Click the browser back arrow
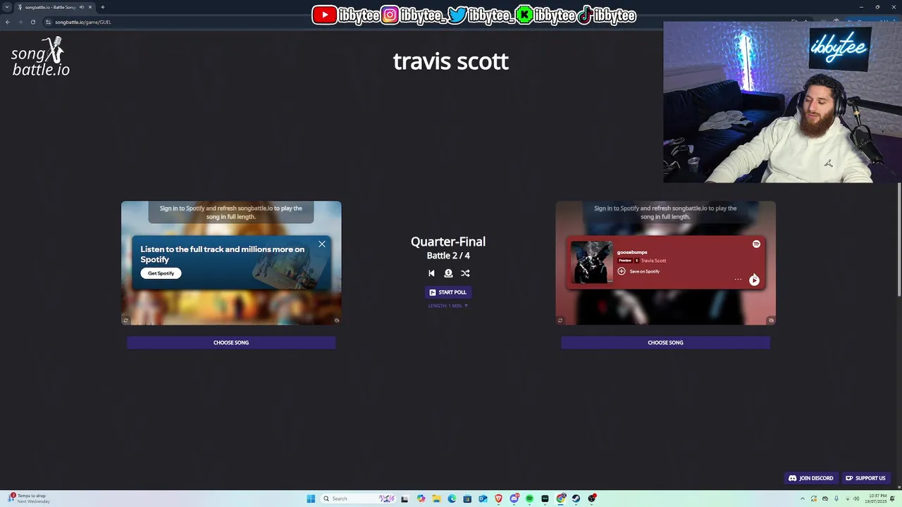Screen dimensions: 902x507 coord(8,22)
